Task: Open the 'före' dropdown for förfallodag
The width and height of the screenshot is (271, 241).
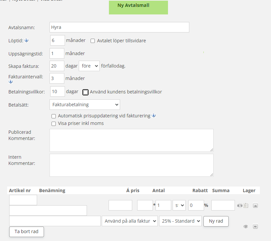Action: [x=89, y=66]
